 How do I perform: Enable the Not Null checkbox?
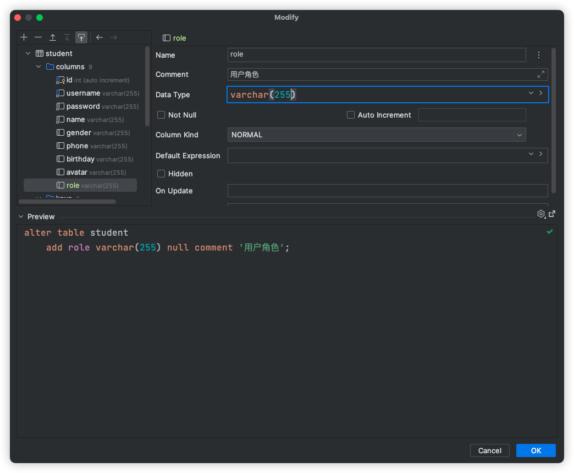click(161, 115)
